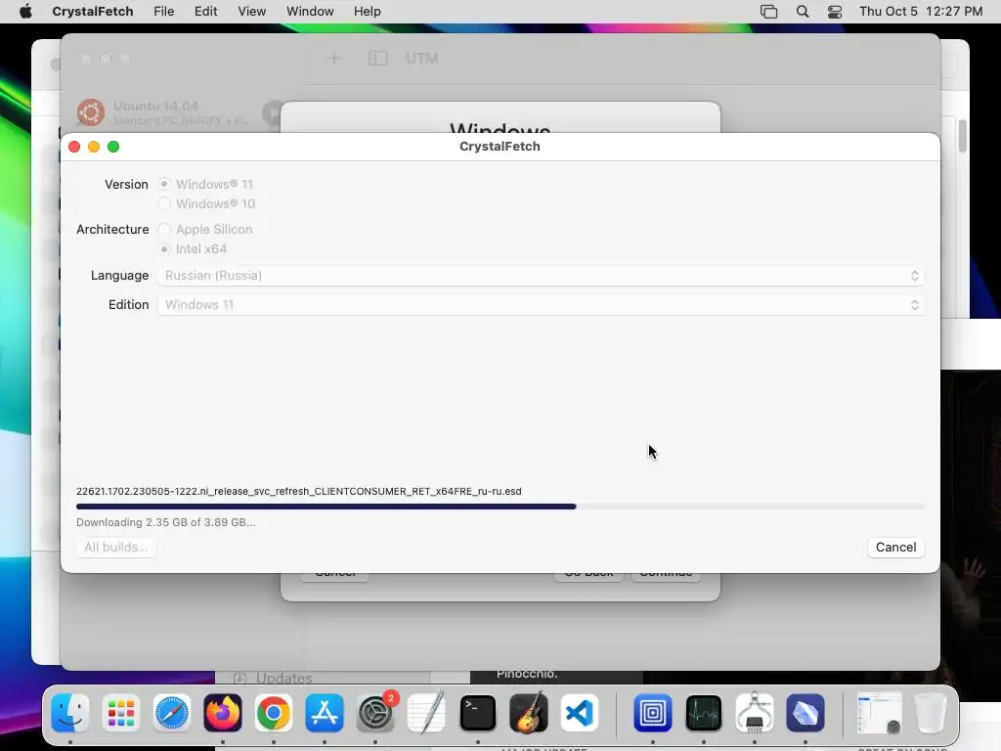Open Visual Studio Code from the Dock
The image size is (1001, 751).
pos(580,713)
